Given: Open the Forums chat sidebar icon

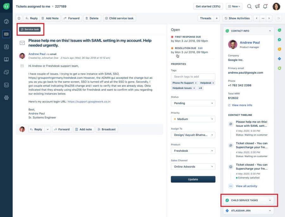Looking at the screenshot, I should click(6, 72).
